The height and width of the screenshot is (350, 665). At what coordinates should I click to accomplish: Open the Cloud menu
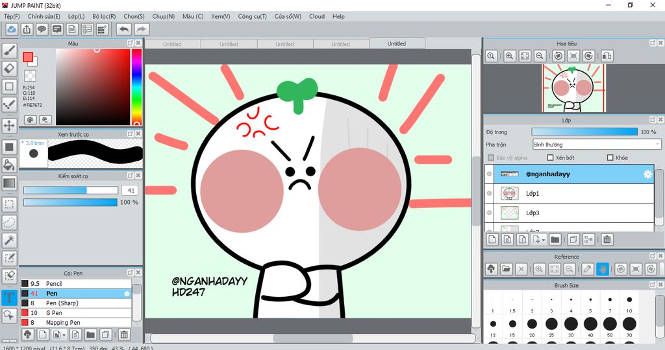pyautogui.click(x=317, y=16)
